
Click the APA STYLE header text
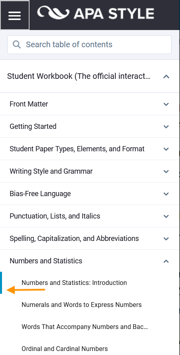pos(114,13)
